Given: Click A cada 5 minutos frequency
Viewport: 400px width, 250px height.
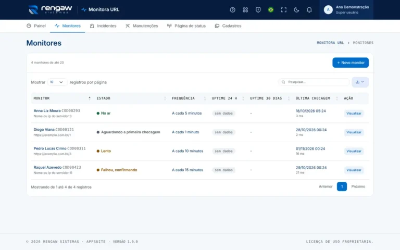Looking at the screenshot, I should 187,113.
